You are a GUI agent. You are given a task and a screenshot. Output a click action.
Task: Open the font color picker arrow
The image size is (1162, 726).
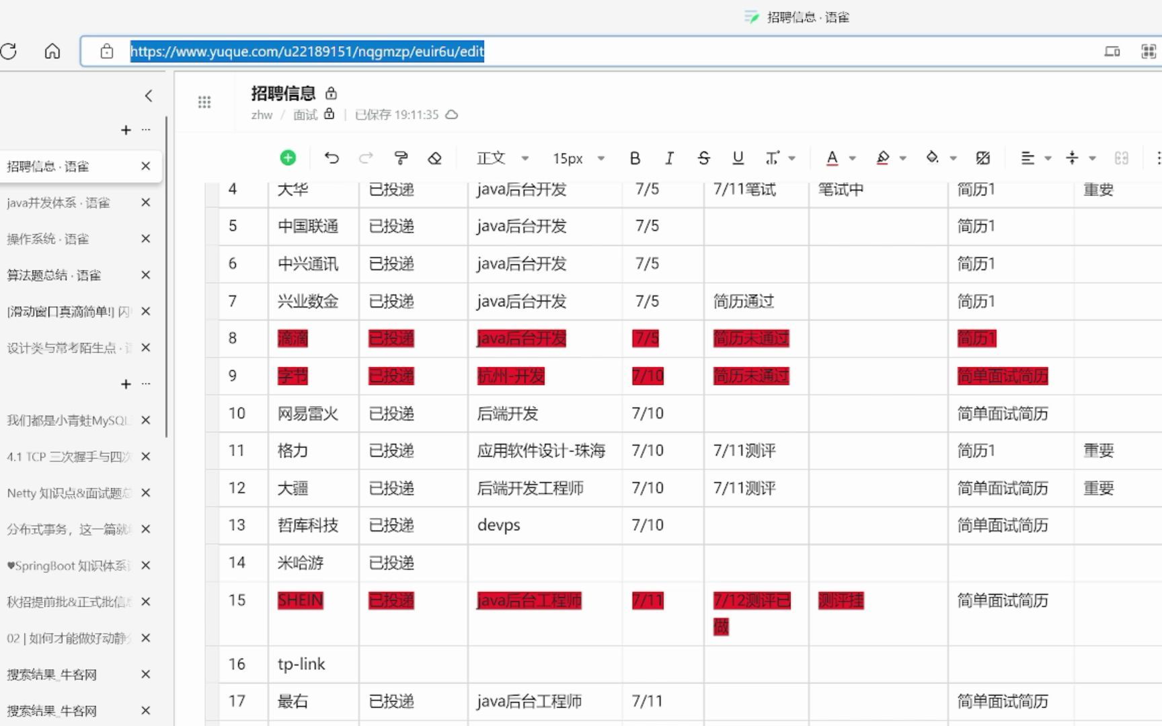853,159
